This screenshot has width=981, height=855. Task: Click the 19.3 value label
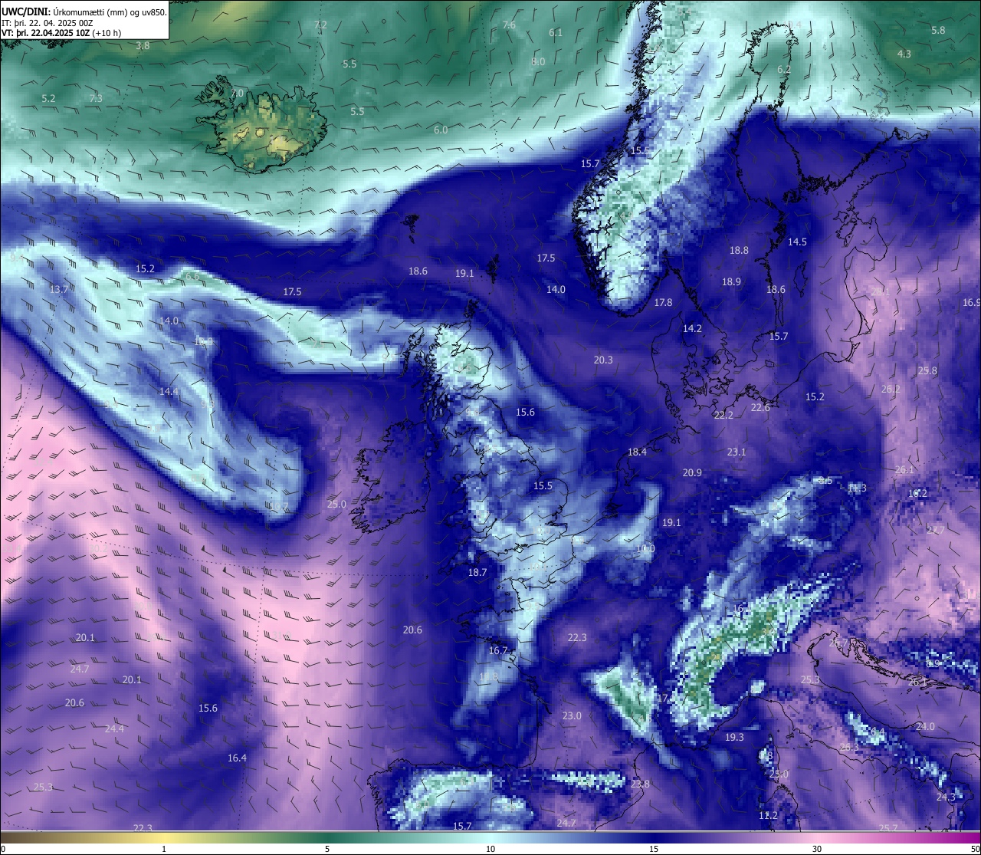click(734, 737)
